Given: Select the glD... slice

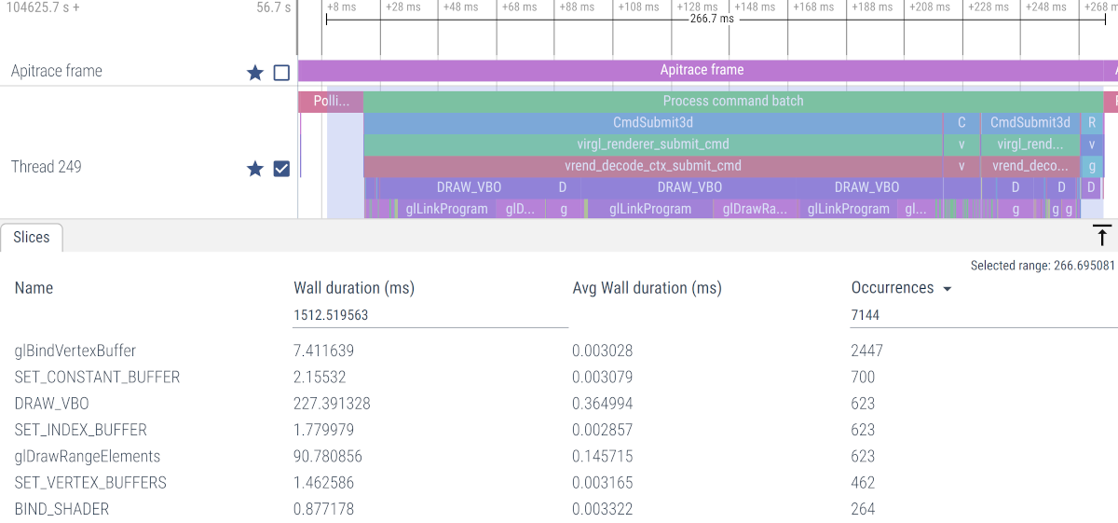Looking at the screenshot, I should coord(520,209).
